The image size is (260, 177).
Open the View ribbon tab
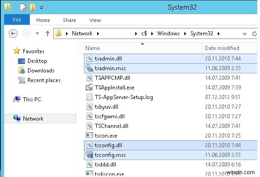[95, 20]
